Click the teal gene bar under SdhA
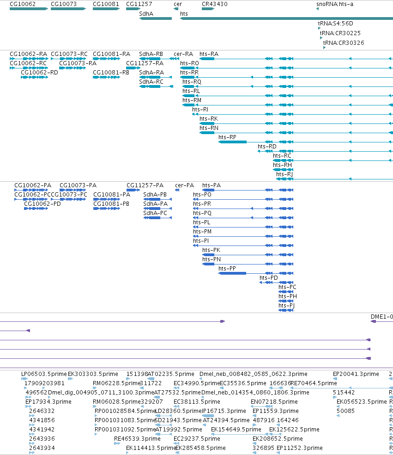393x455 pixels. click(156, 18)
